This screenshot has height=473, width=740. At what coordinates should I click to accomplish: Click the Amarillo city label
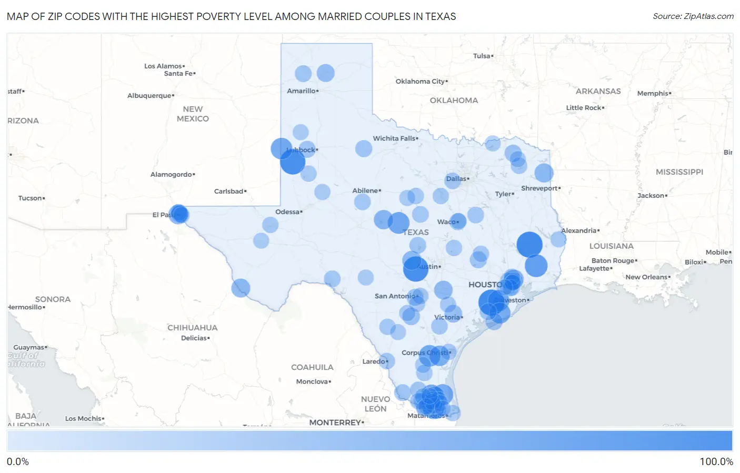[302, 91]
